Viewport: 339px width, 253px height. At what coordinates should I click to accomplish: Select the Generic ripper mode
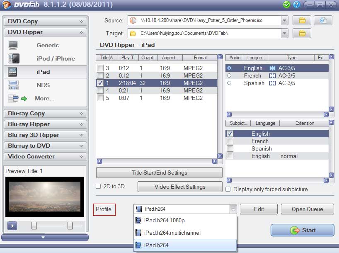(45, 45)
